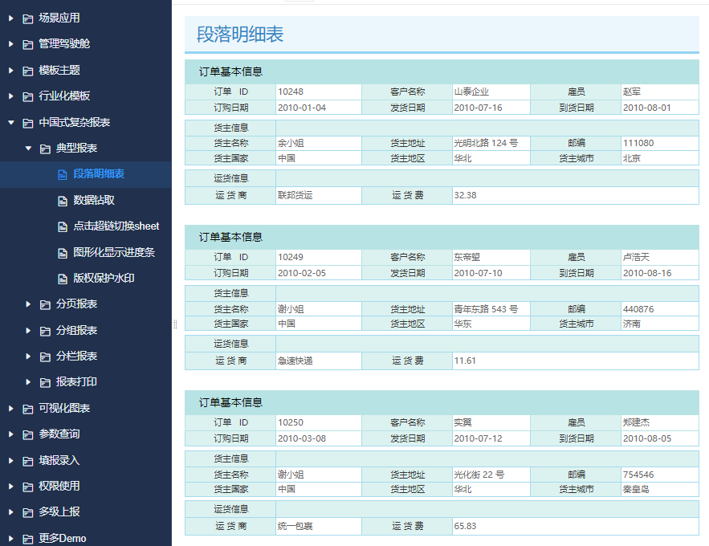Click the document icon beside 数据钻取
Image resolution: width=709 pixels, height=546 pixels.
[63, 201]
